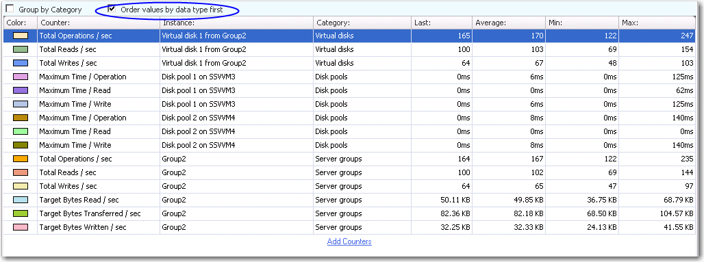Select Maximum Time / Operation for Disk pool 2
Image resolution: width=704 pixels, height=262 pixels.
[x=83, y=118]
